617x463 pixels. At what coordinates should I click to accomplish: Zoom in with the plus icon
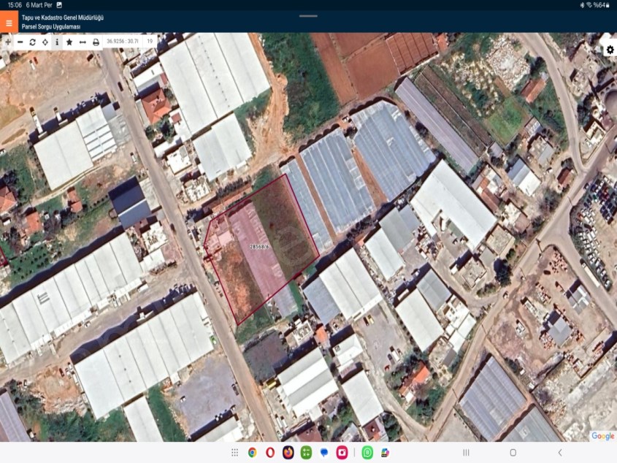click(8, 42)
